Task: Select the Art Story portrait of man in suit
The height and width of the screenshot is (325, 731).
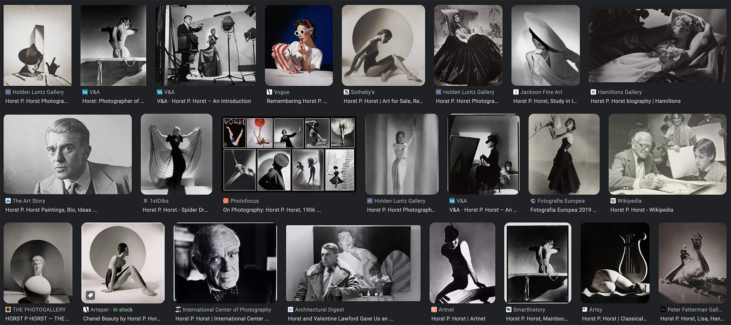Action: click(67, 154)
